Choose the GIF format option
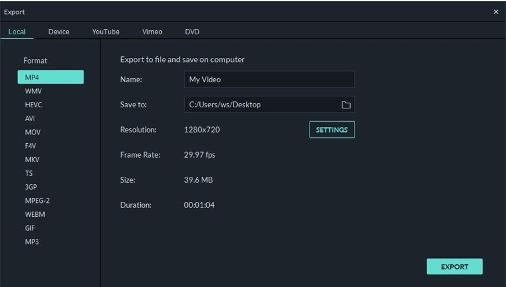The image size is (506, 287). coord(30,228)
